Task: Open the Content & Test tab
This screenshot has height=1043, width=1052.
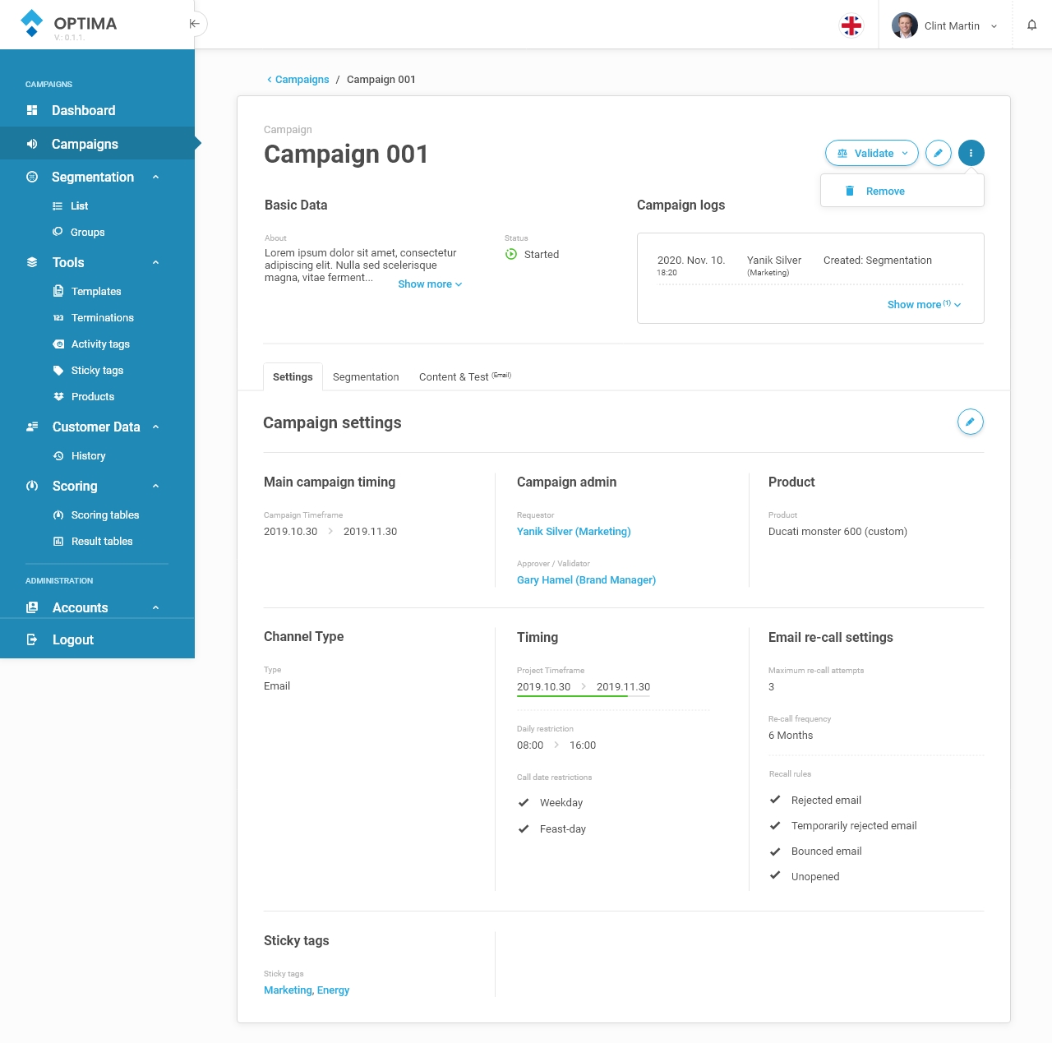Action: 465,376
